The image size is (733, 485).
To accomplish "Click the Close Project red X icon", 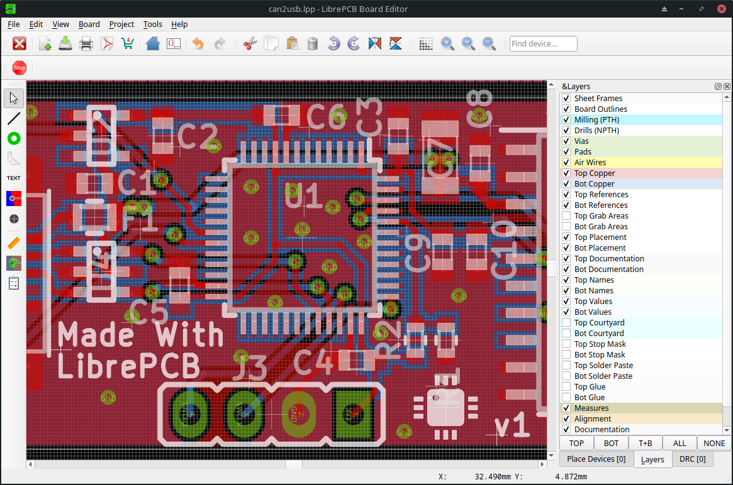I will tap(19, 44).
